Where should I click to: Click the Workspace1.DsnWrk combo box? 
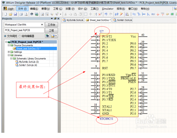[x=24, y=25]
